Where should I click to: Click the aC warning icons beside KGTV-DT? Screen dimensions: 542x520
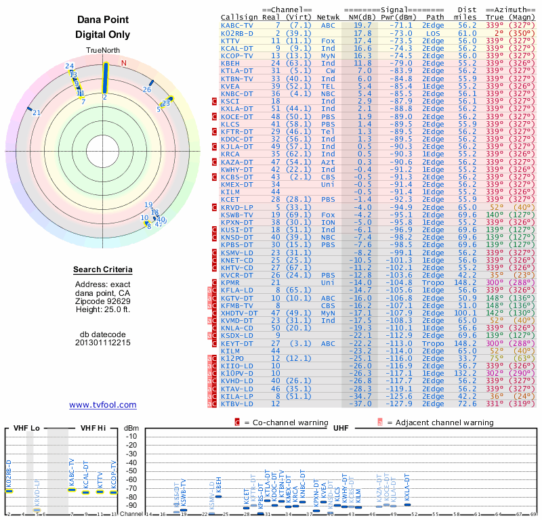(212, 298)
